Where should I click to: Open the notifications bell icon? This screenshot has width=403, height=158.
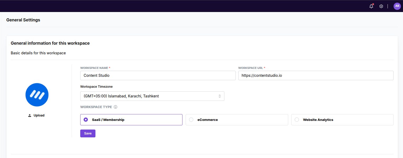[371, 6]
